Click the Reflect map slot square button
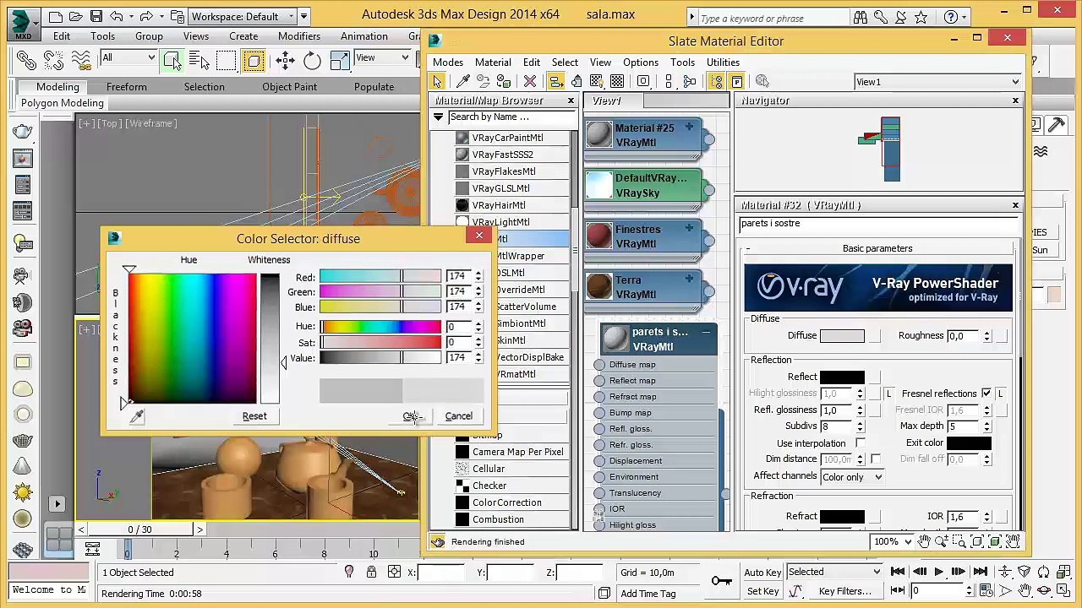 tap(874, 377)
